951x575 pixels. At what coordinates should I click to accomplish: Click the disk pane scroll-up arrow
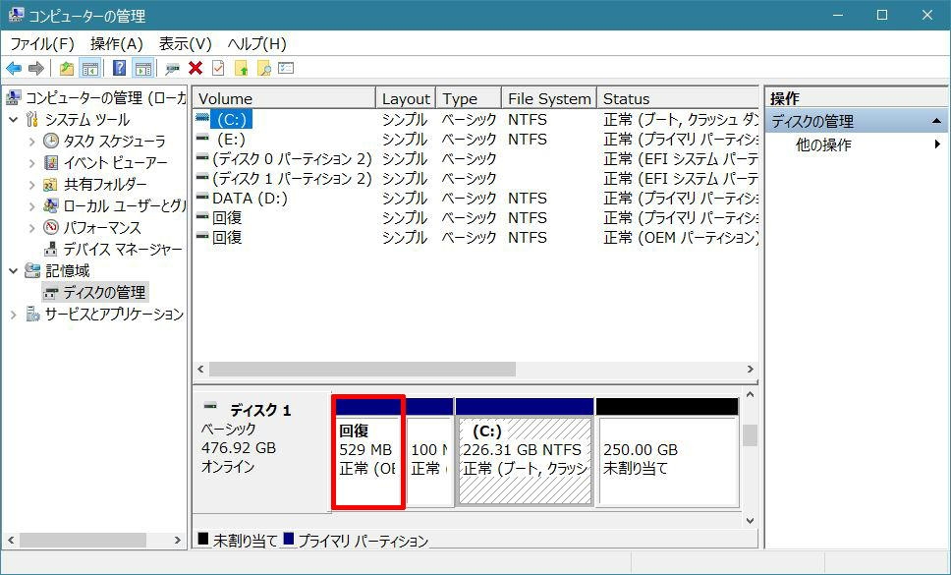[751, 394]
